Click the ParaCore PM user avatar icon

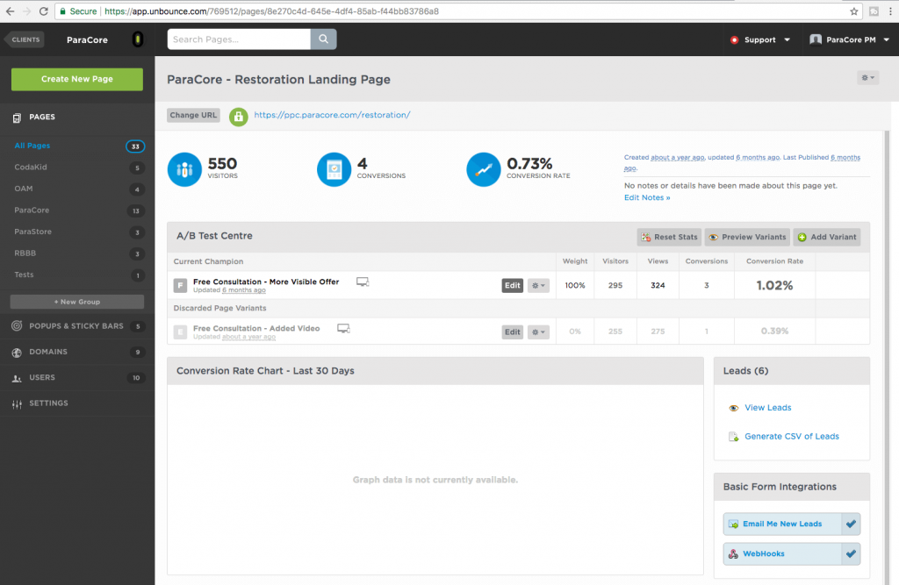click(x=816, y=39)
